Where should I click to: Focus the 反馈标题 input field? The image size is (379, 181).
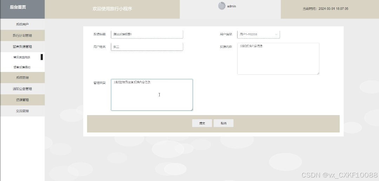147,34
